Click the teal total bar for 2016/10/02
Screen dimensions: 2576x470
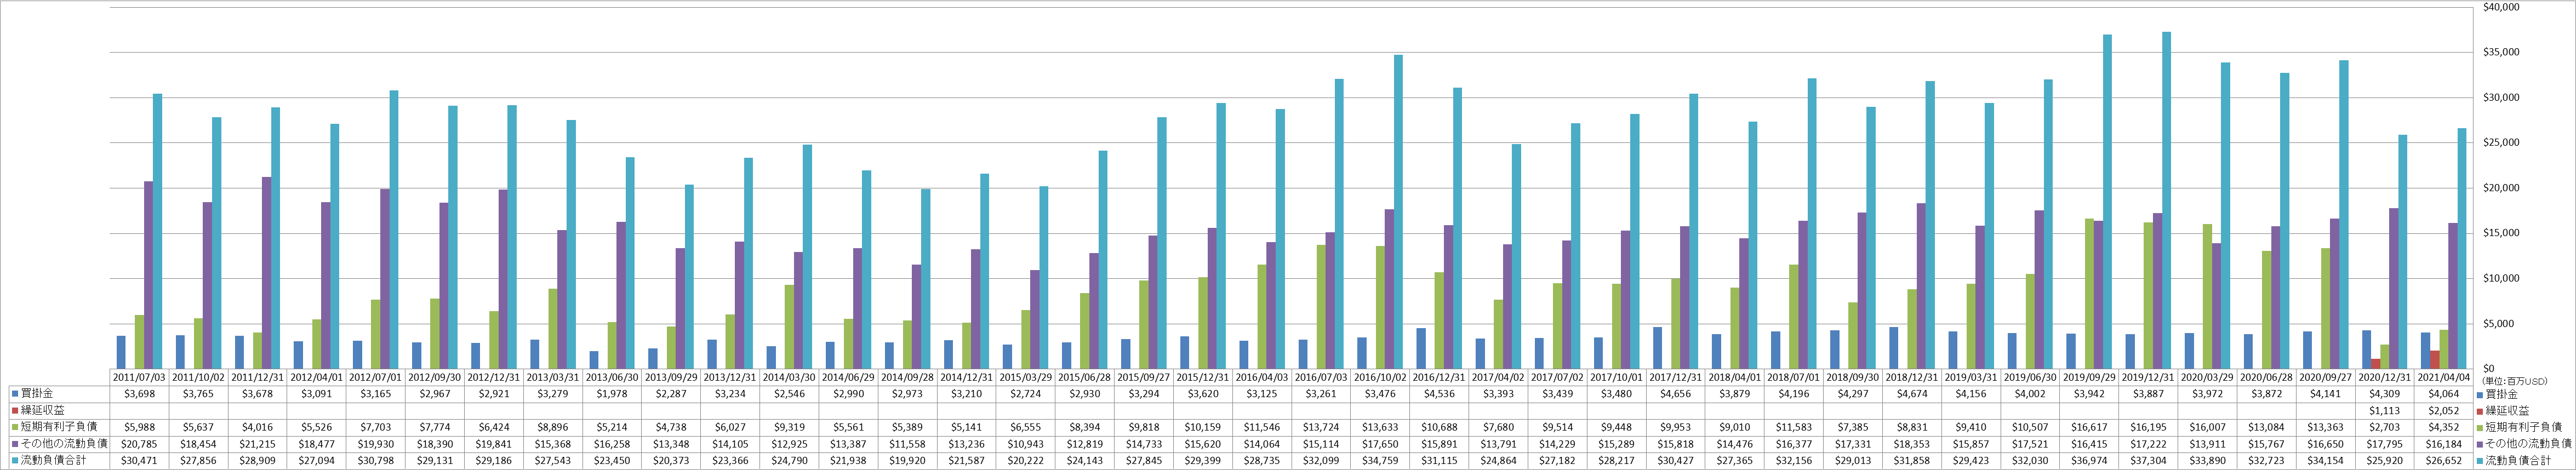[x=1398, y=211]
